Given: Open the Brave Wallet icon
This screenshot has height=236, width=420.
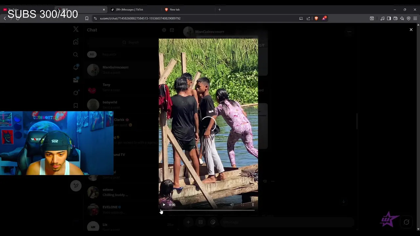Looking at the screenshot, I should coord(395,18).
